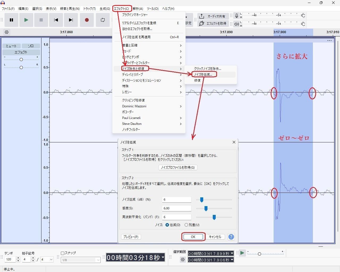Image resolution: width=340 pixels, height=272 pixels.
Task: Skip to the end of the track
Action: tap(71, 20)
